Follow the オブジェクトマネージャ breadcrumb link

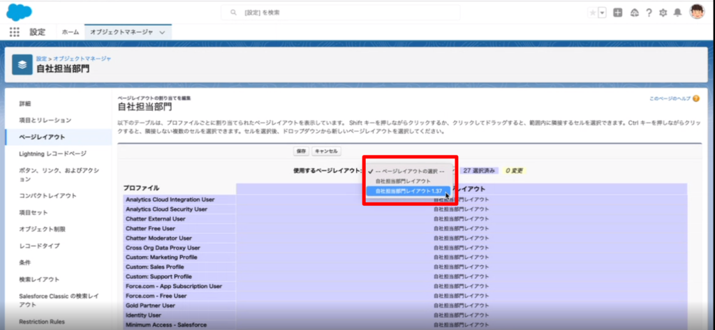[x=82, y=59]
